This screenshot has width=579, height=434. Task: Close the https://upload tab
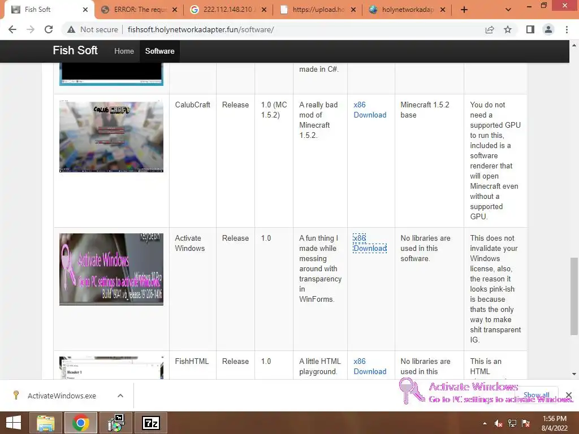point(353,10)
